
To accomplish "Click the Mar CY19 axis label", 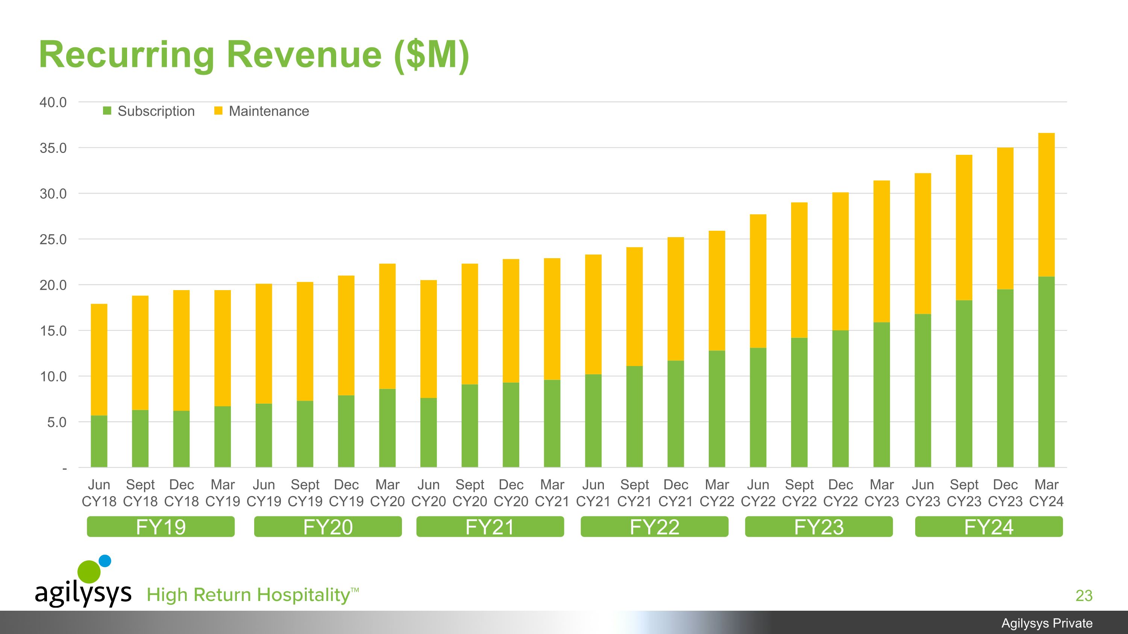I will pyautogui.click(x=223, y=493).
